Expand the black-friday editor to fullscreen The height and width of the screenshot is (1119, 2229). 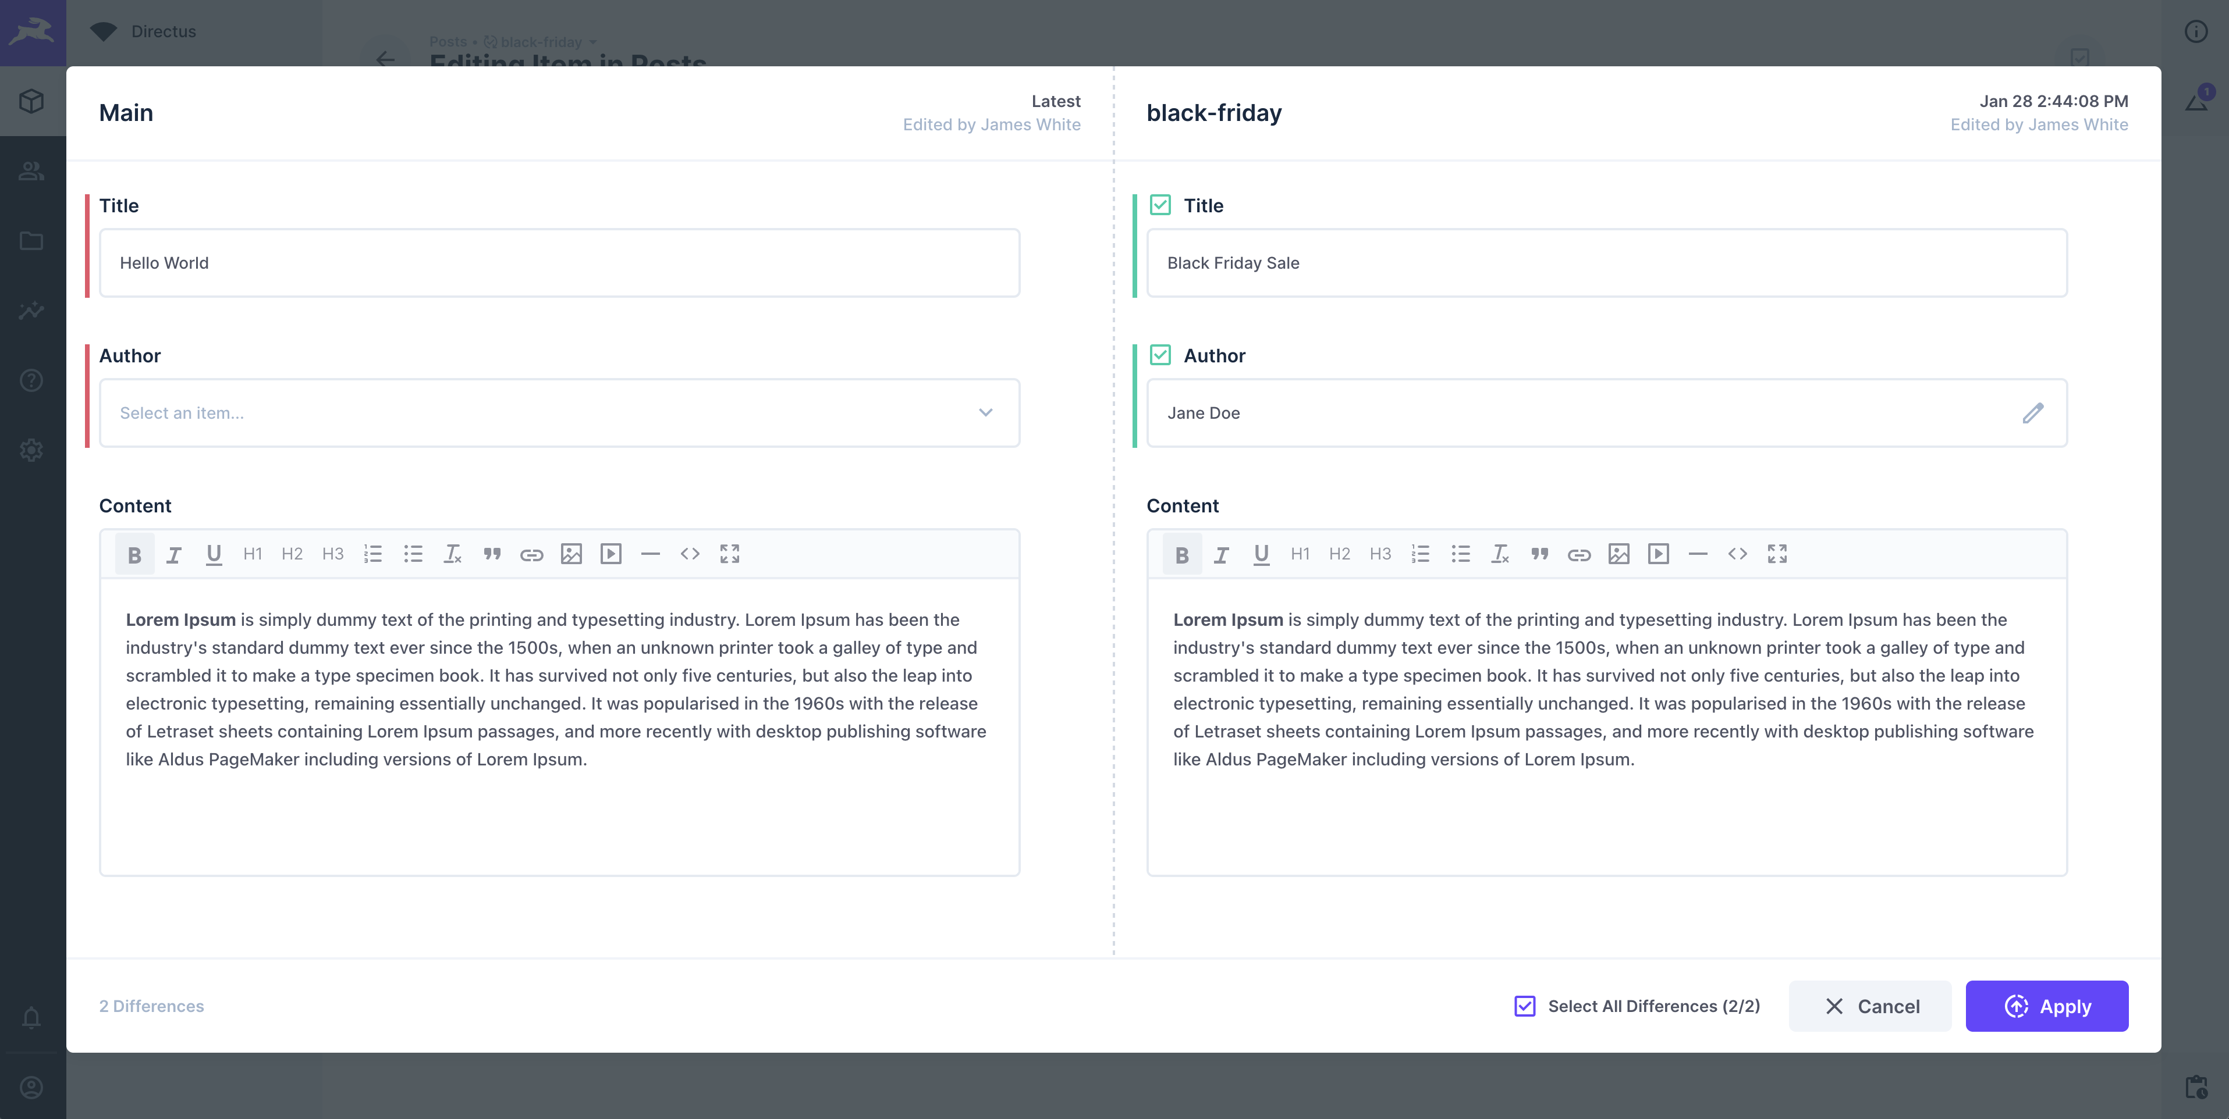tap(1777, 554)
